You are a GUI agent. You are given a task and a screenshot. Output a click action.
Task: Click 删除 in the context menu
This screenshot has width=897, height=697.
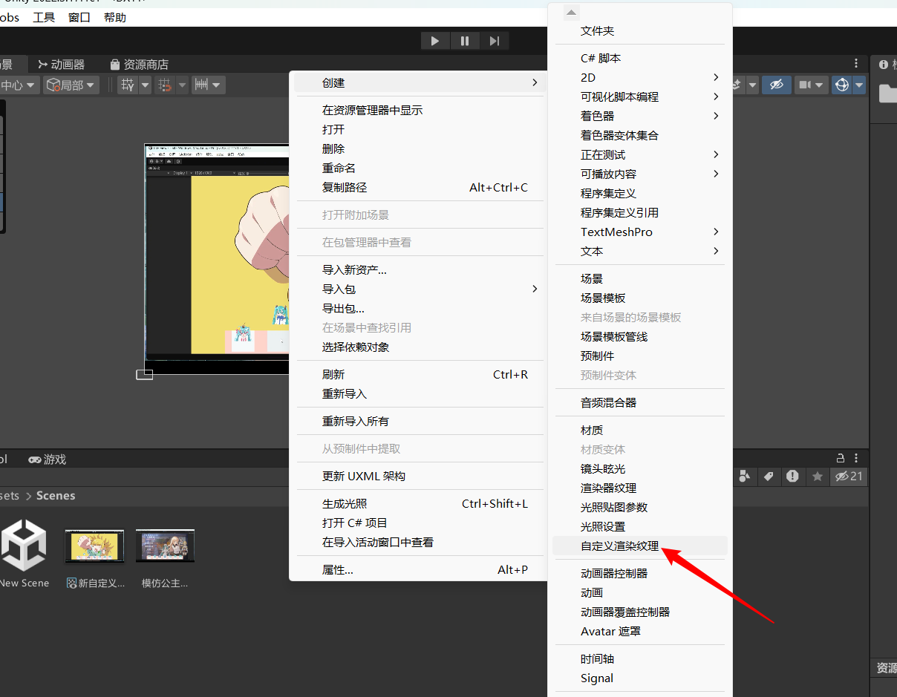click(420, 148)
